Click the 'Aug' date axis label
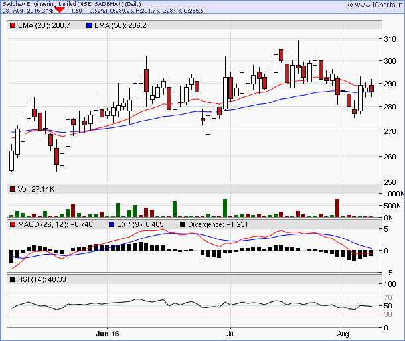 coord(343,334)
